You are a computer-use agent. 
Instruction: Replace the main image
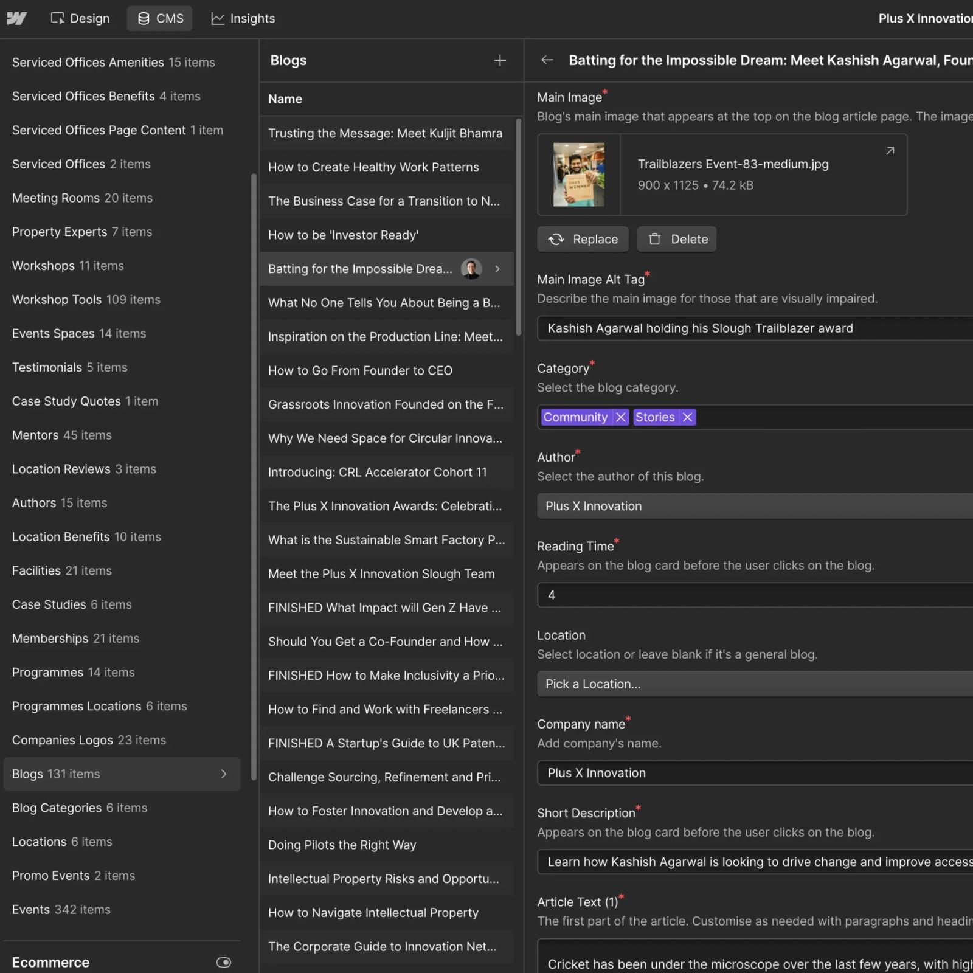point(583,239)
